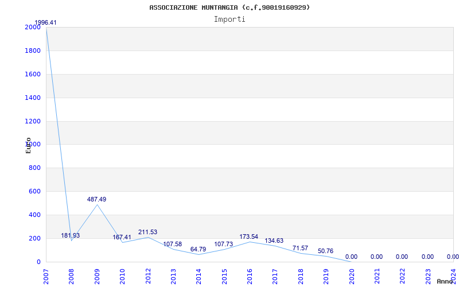The height and width of the screenshot is (287, 459).
Task: Select the x-axis year 2012
Action: pyautogui.click(x=148, y=276)
